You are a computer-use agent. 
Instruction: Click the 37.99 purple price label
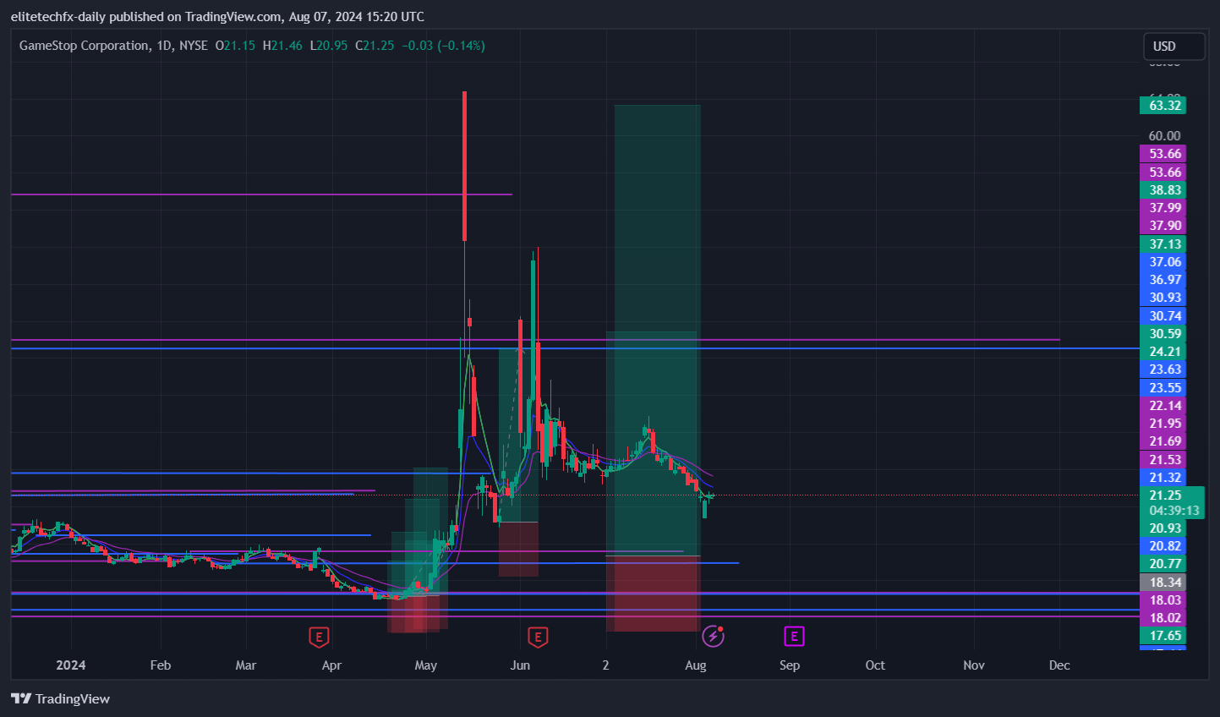1163,208
